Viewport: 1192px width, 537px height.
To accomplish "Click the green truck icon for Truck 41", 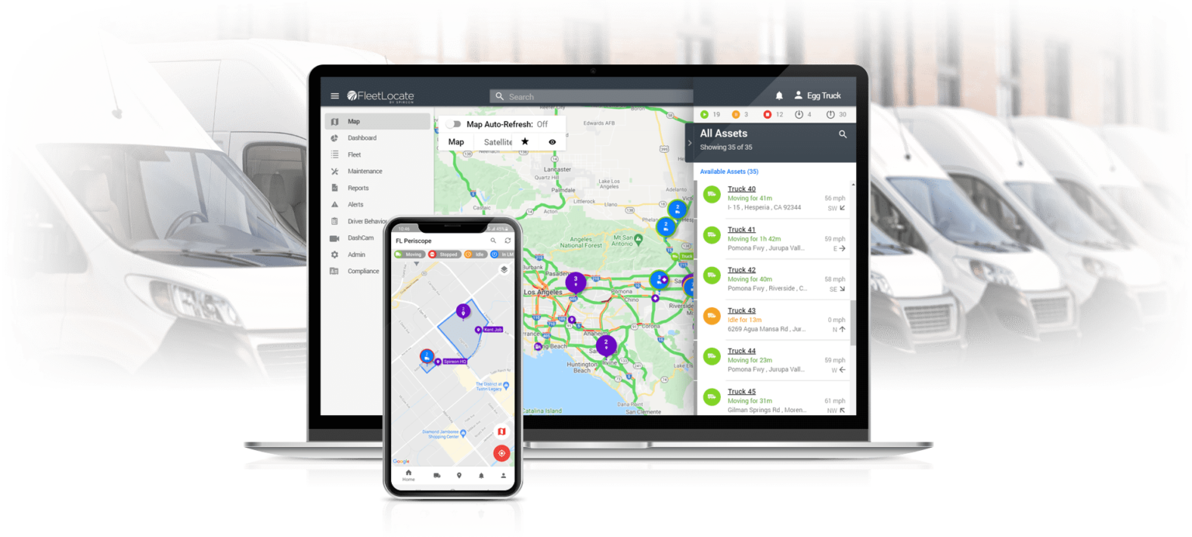I will pyautogui.click(x=712, y=234).
